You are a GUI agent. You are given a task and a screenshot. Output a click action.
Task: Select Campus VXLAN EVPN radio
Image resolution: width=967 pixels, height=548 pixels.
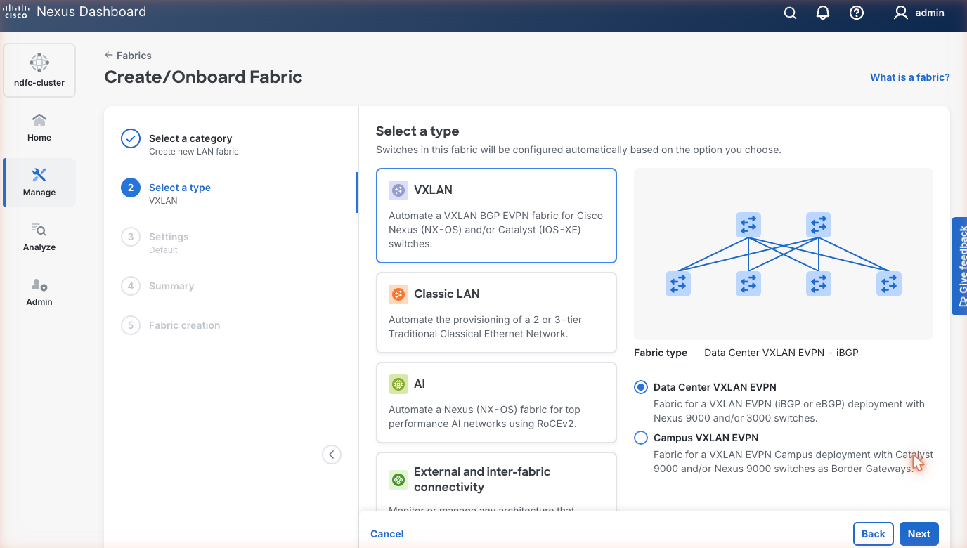[641, 438]
